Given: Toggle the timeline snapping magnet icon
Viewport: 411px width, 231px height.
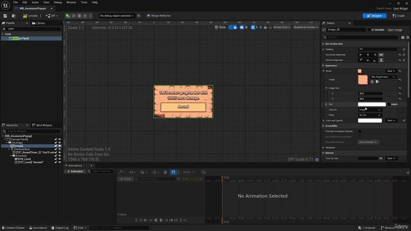Looking at the screenshot, I should click(x=173, y=173).
